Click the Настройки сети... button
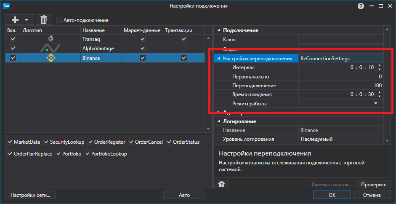 point(30,195)
